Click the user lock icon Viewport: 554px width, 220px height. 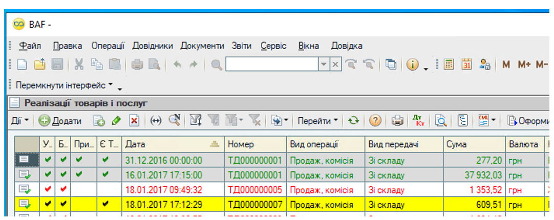(x=484, y=64)
